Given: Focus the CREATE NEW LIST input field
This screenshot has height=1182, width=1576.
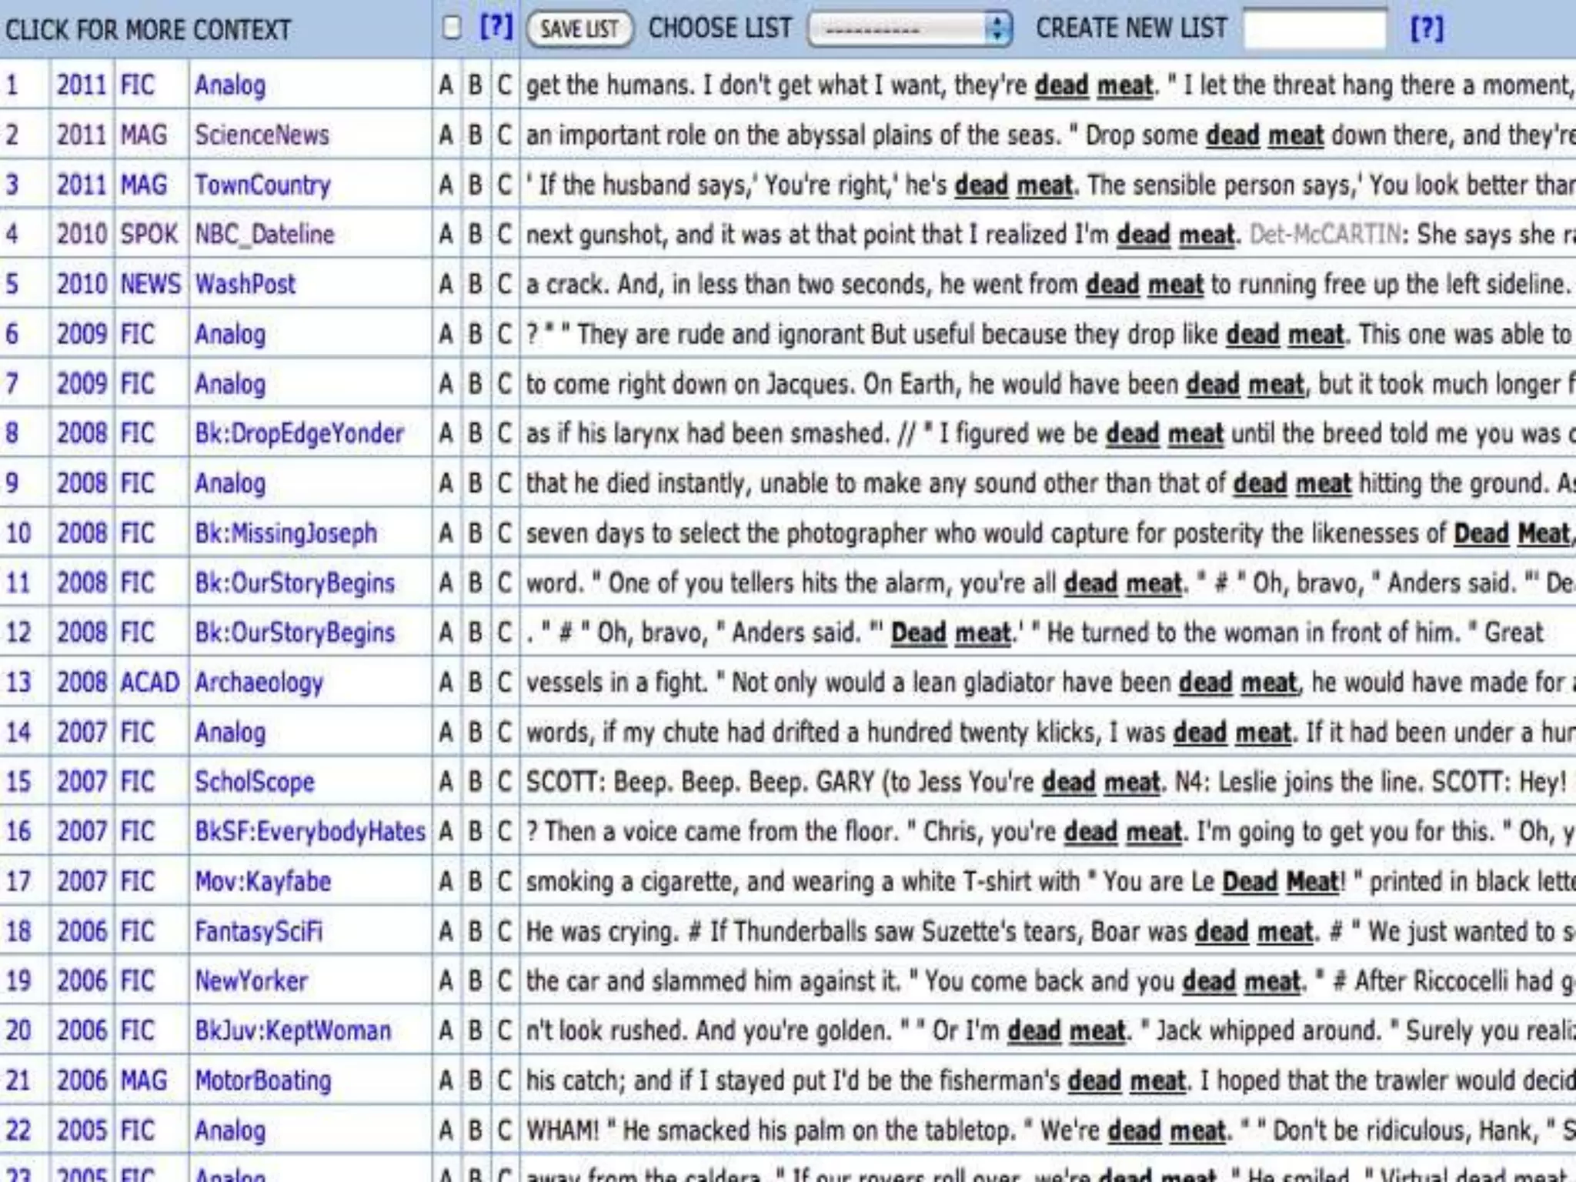Looking at the screenshot, I should [x=1315, y=29].
